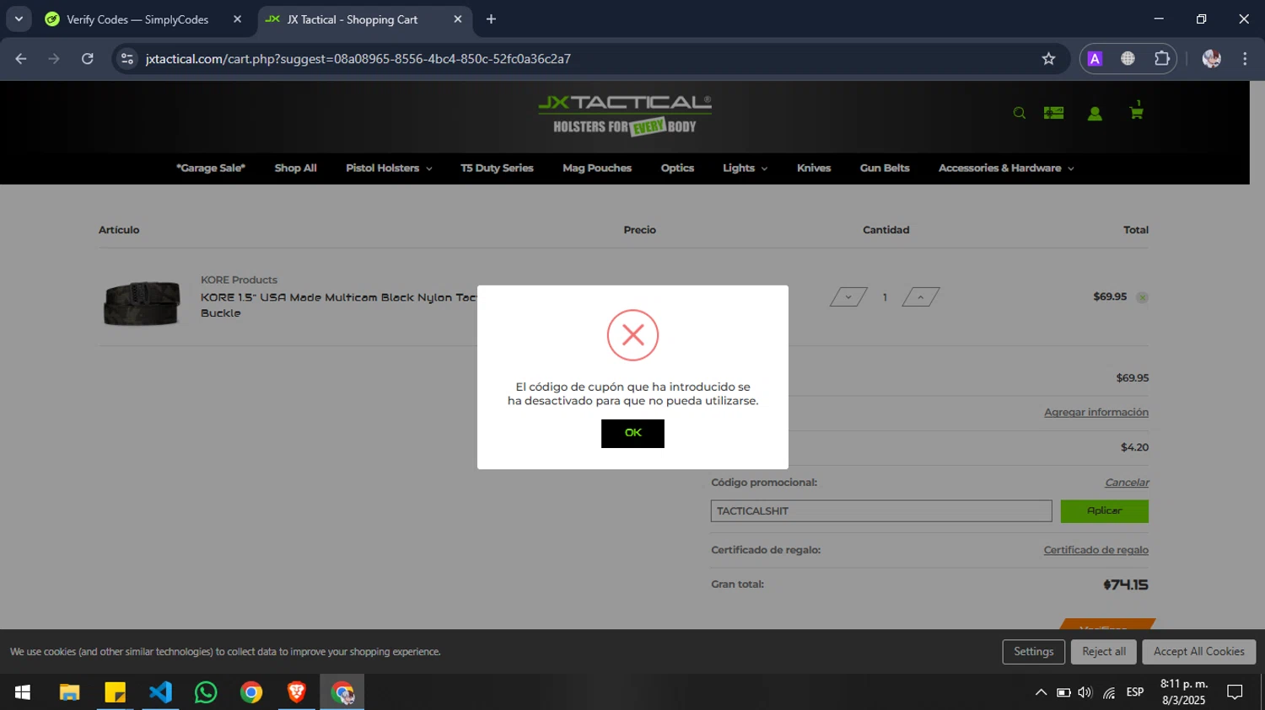Click Reject all cookies
The width and height of the screenshot is (1265, 710).
1104,652
